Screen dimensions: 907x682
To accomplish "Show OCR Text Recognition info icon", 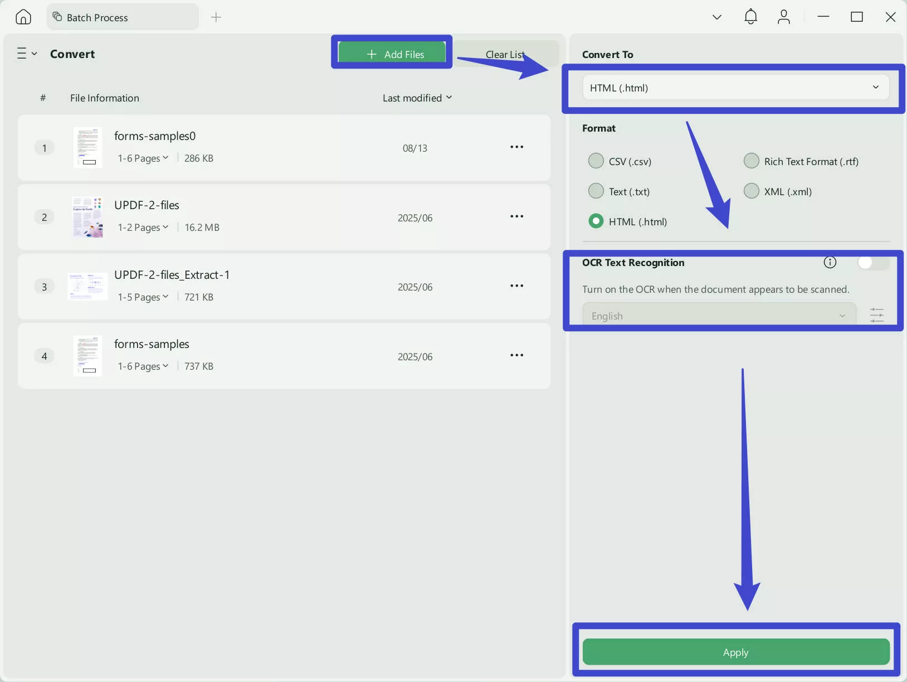I will point(830,263).
